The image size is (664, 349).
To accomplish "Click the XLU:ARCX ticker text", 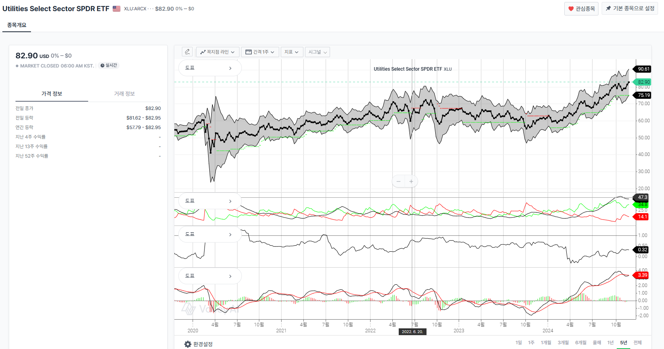I will click(x=135, y=9).
